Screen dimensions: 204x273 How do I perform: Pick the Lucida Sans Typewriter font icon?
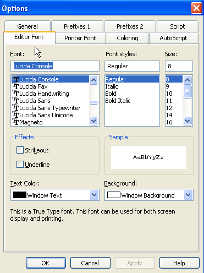(x=15, y=108)
